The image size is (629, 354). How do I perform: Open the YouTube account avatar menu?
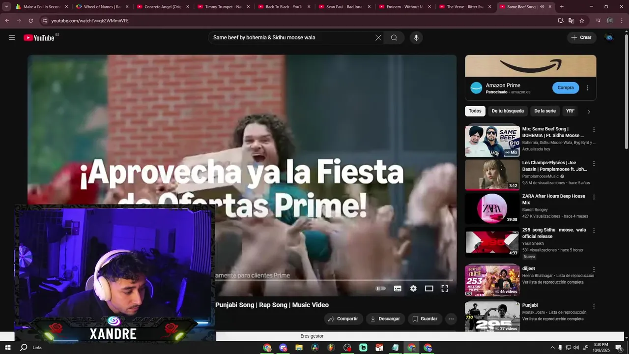tap(609, 37)
